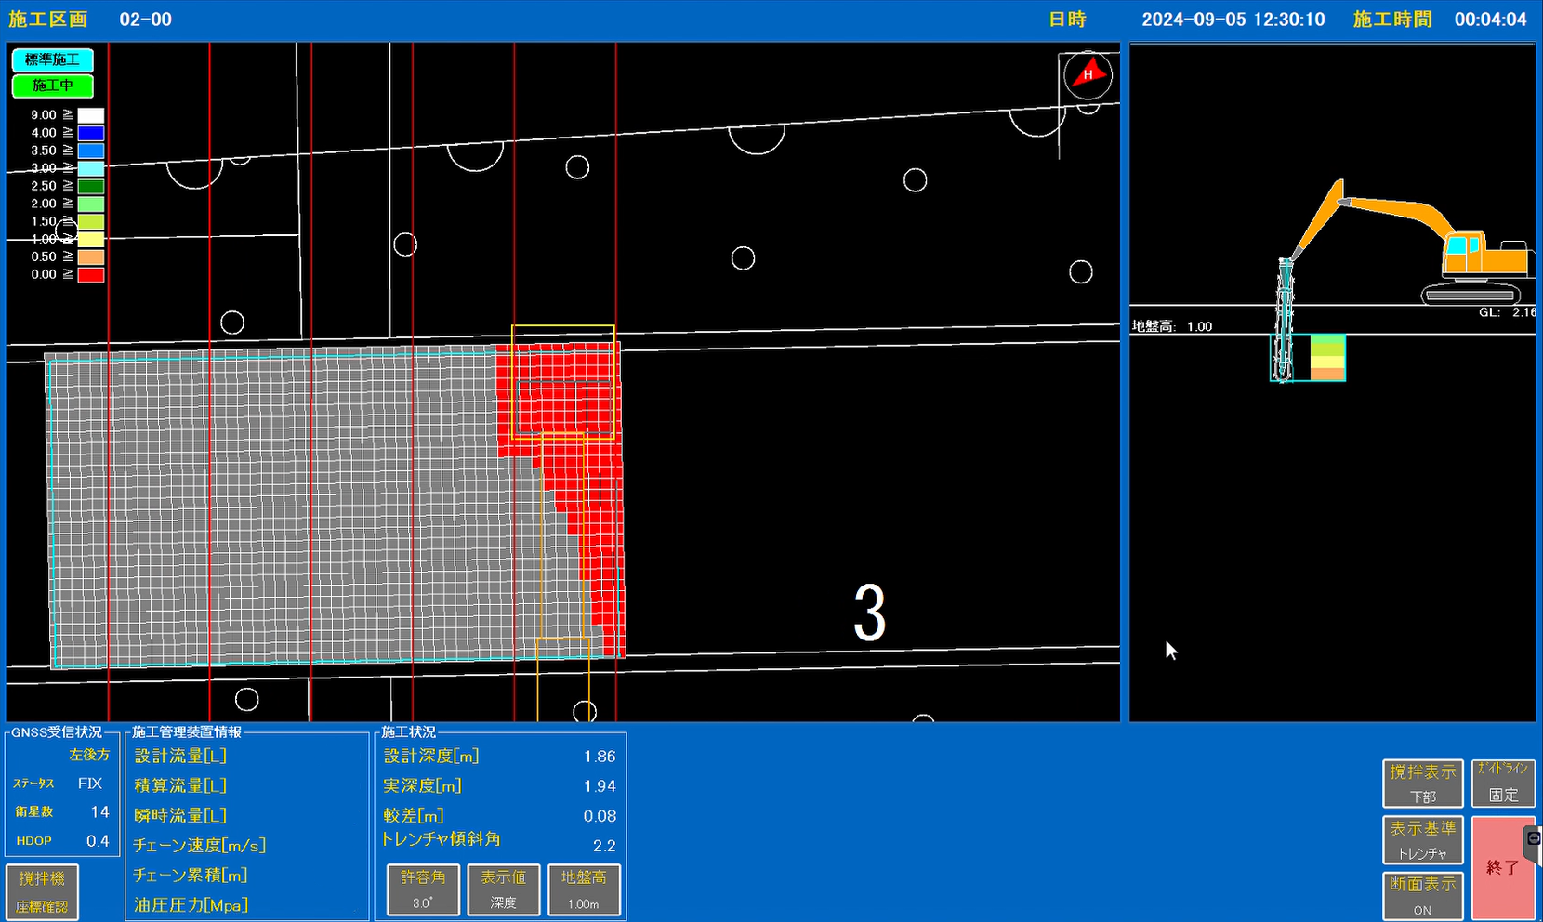The height and width of the screenshot is (922, 1543).
Task: Open the TeamViewer side panel tab
Action: pos(1534,839)
